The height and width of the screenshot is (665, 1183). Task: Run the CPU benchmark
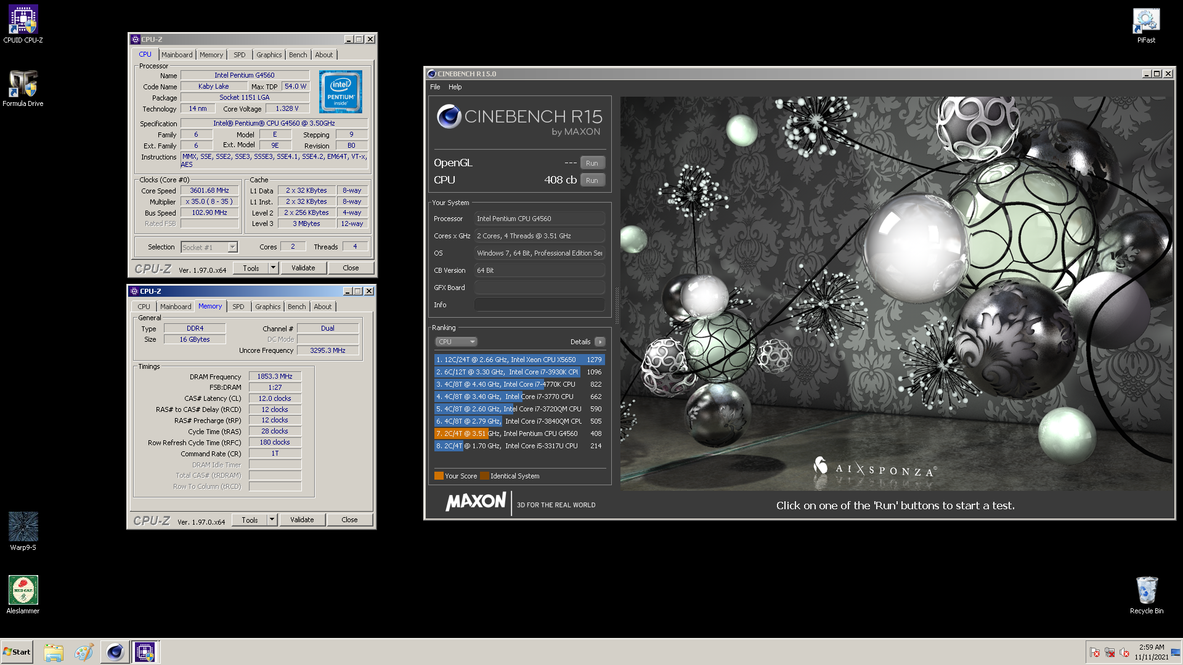pyautogui.click(x=592, y=180)
